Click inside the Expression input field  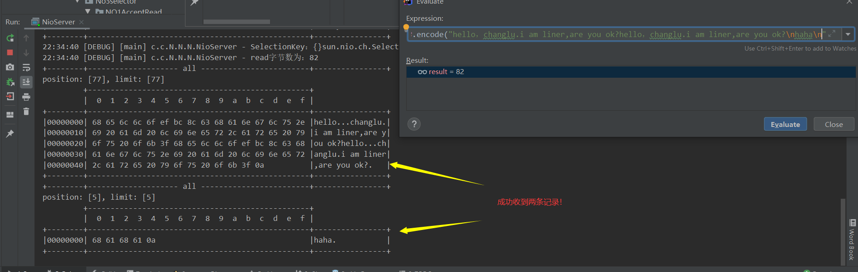pos(624,34)
